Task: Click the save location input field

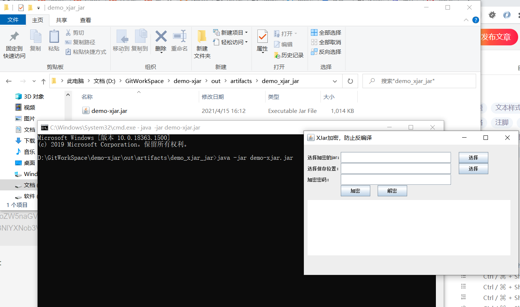Action: [396, 169]
